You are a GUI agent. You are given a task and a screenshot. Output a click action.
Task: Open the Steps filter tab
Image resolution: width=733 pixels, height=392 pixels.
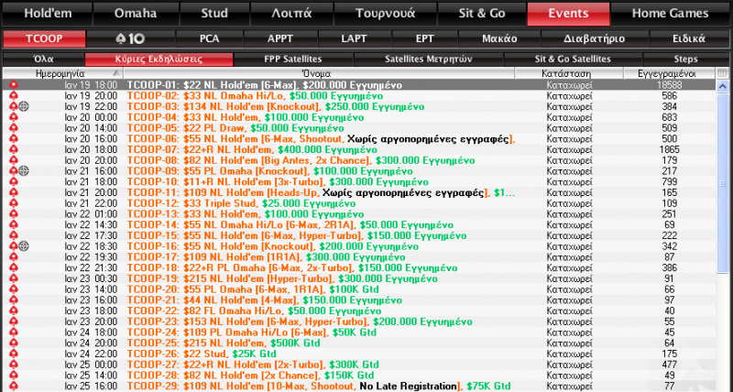pos(685,60)
